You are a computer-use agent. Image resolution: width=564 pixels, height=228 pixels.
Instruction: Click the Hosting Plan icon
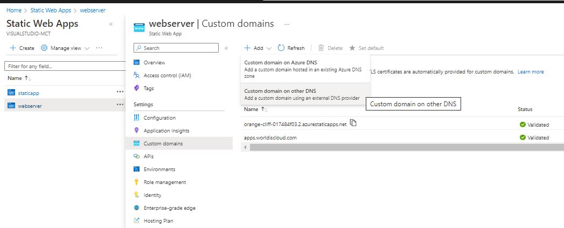[136, 221]
